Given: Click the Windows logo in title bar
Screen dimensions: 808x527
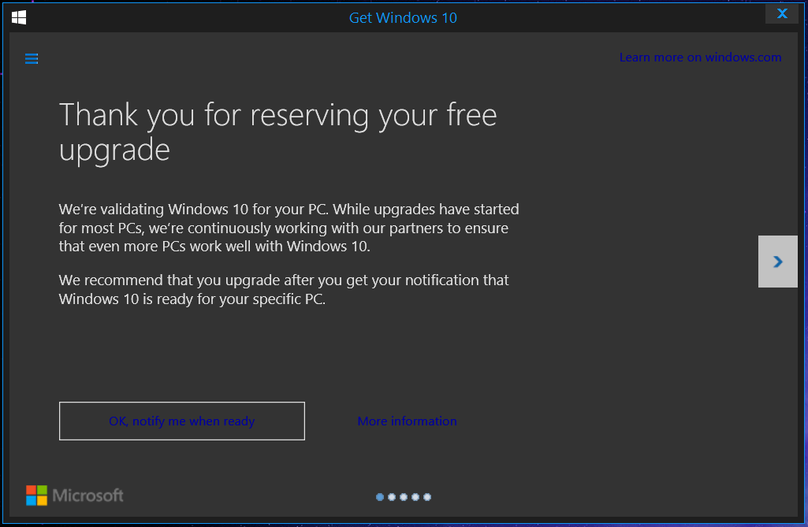Looking at the screenshot, I should pyautogui.click(x=19, y=17).
